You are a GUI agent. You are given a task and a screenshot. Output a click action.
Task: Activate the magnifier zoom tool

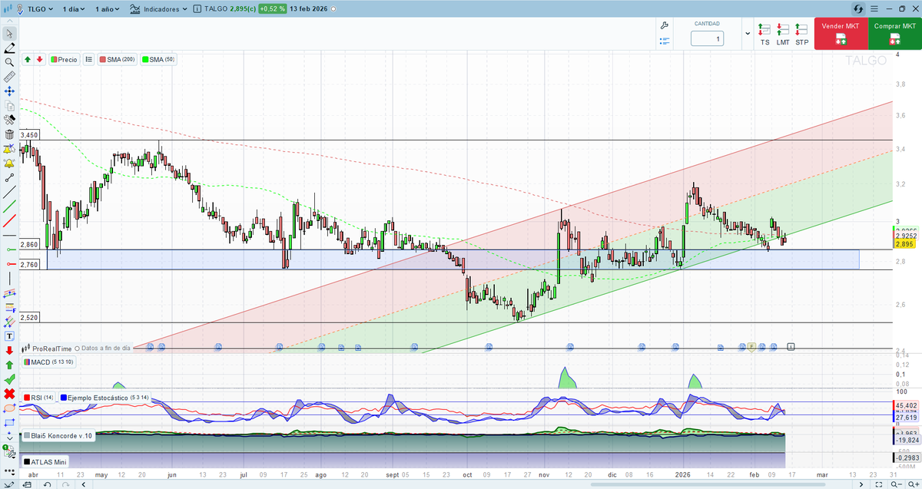coord(9,62)
